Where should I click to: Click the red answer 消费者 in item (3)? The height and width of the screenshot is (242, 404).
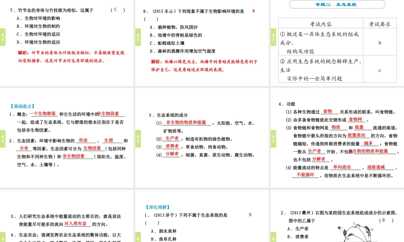point(172,146)
